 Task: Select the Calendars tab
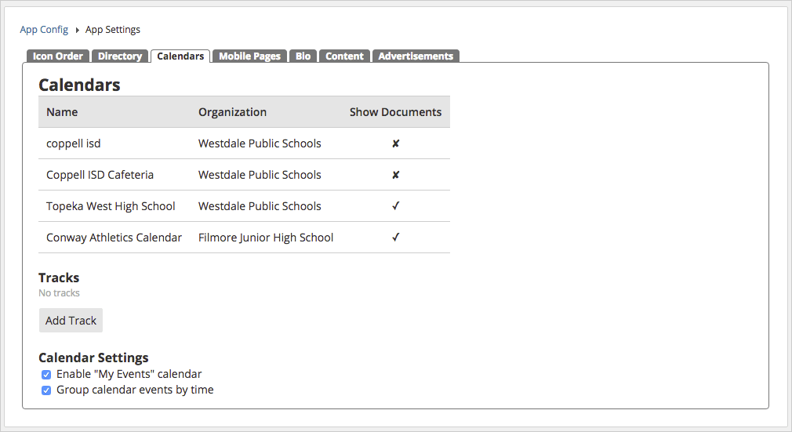[x=180, y=56]
